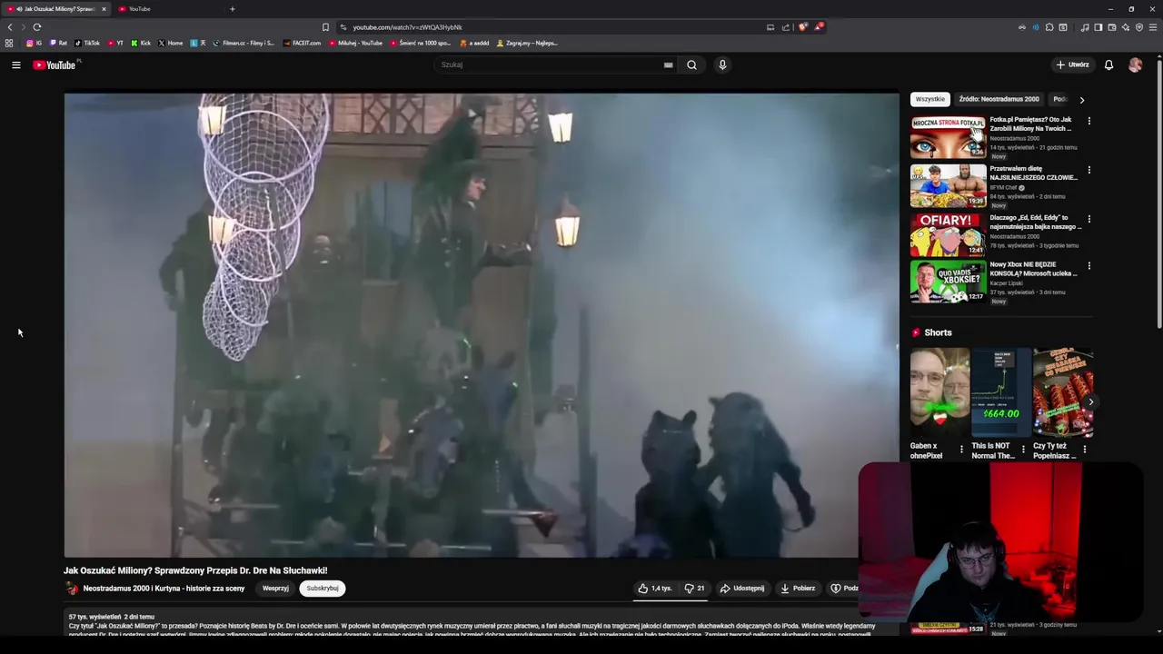
Task: Open options for This Is NOT Normal short
Action: (1023, 449)
